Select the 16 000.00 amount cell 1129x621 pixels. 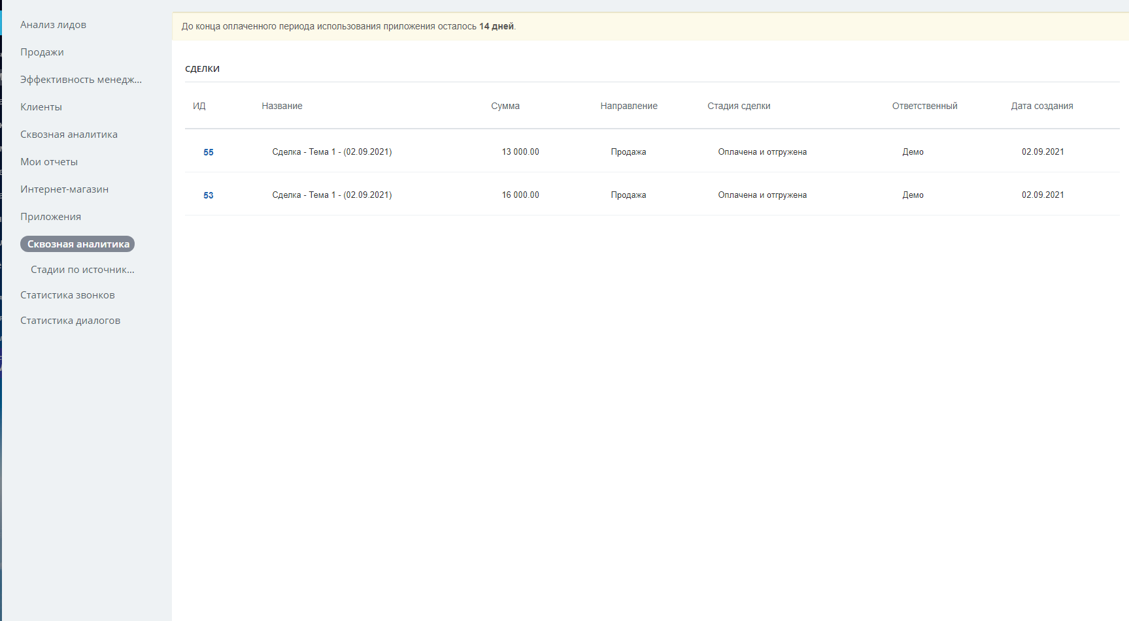[520, 195]
